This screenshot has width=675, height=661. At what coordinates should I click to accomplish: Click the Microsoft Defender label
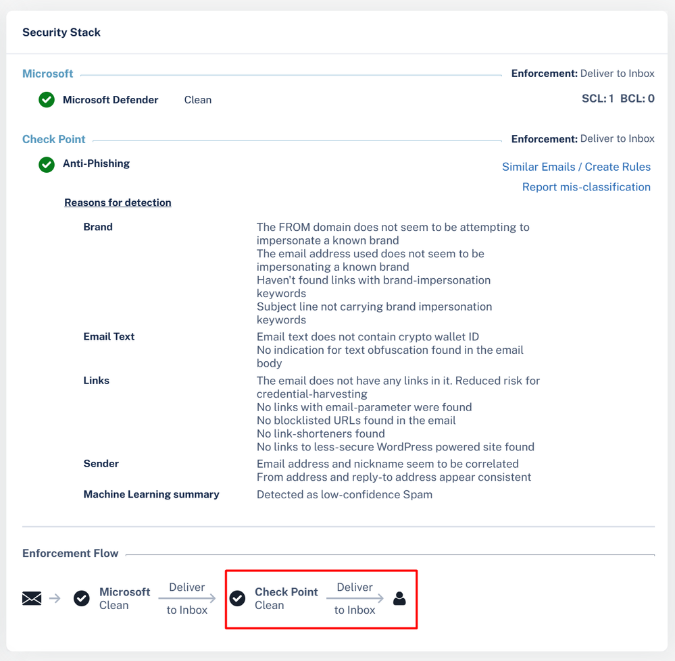[x=110, y=100]
